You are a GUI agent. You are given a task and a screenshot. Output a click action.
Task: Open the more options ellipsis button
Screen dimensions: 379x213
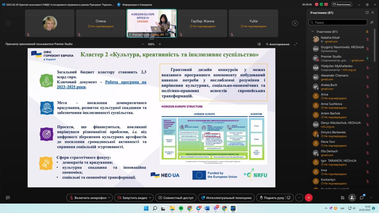tap(299, 198)
